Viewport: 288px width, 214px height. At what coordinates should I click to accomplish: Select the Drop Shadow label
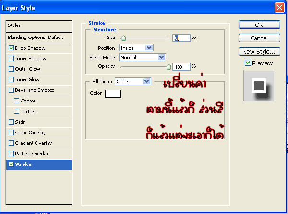[30, 48]
